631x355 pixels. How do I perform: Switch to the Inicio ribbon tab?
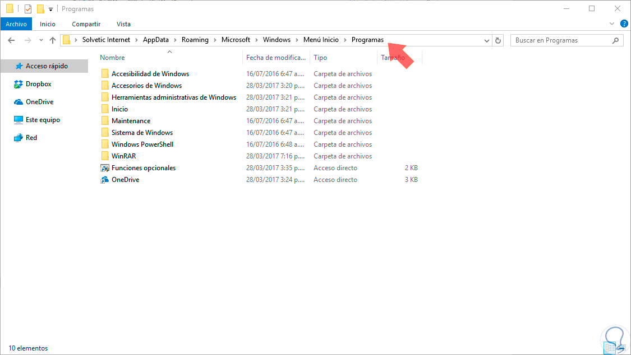[x=48, y=24]
